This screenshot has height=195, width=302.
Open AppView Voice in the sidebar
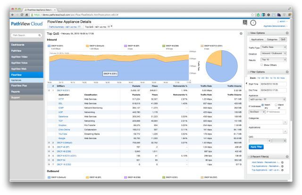(26, 62)
